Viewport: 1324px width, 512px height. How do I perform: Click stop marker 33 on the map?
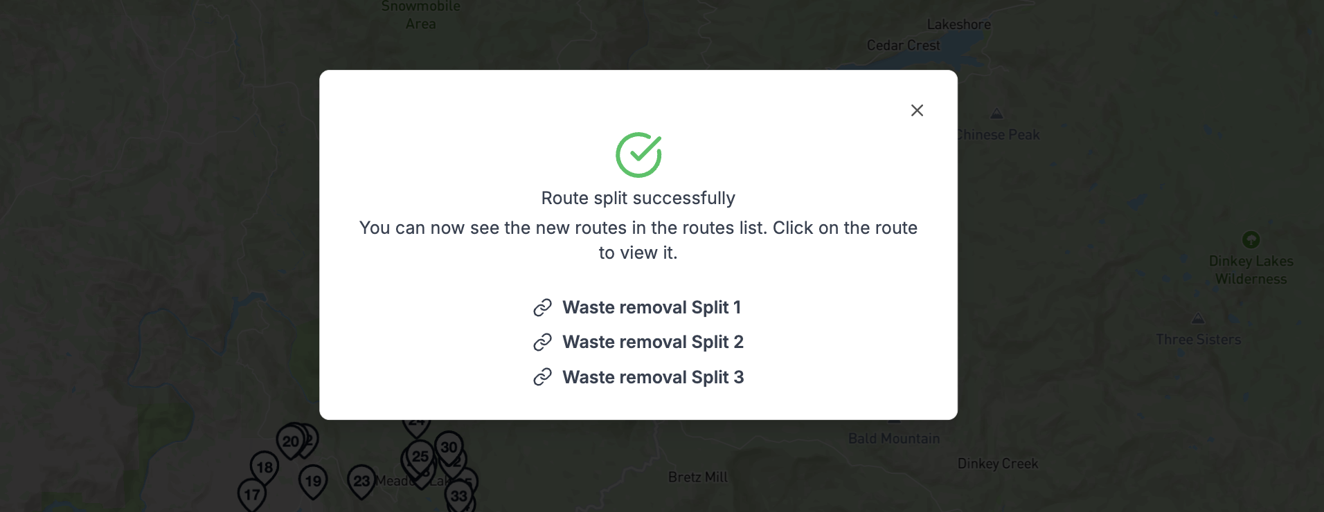[459, 495]
